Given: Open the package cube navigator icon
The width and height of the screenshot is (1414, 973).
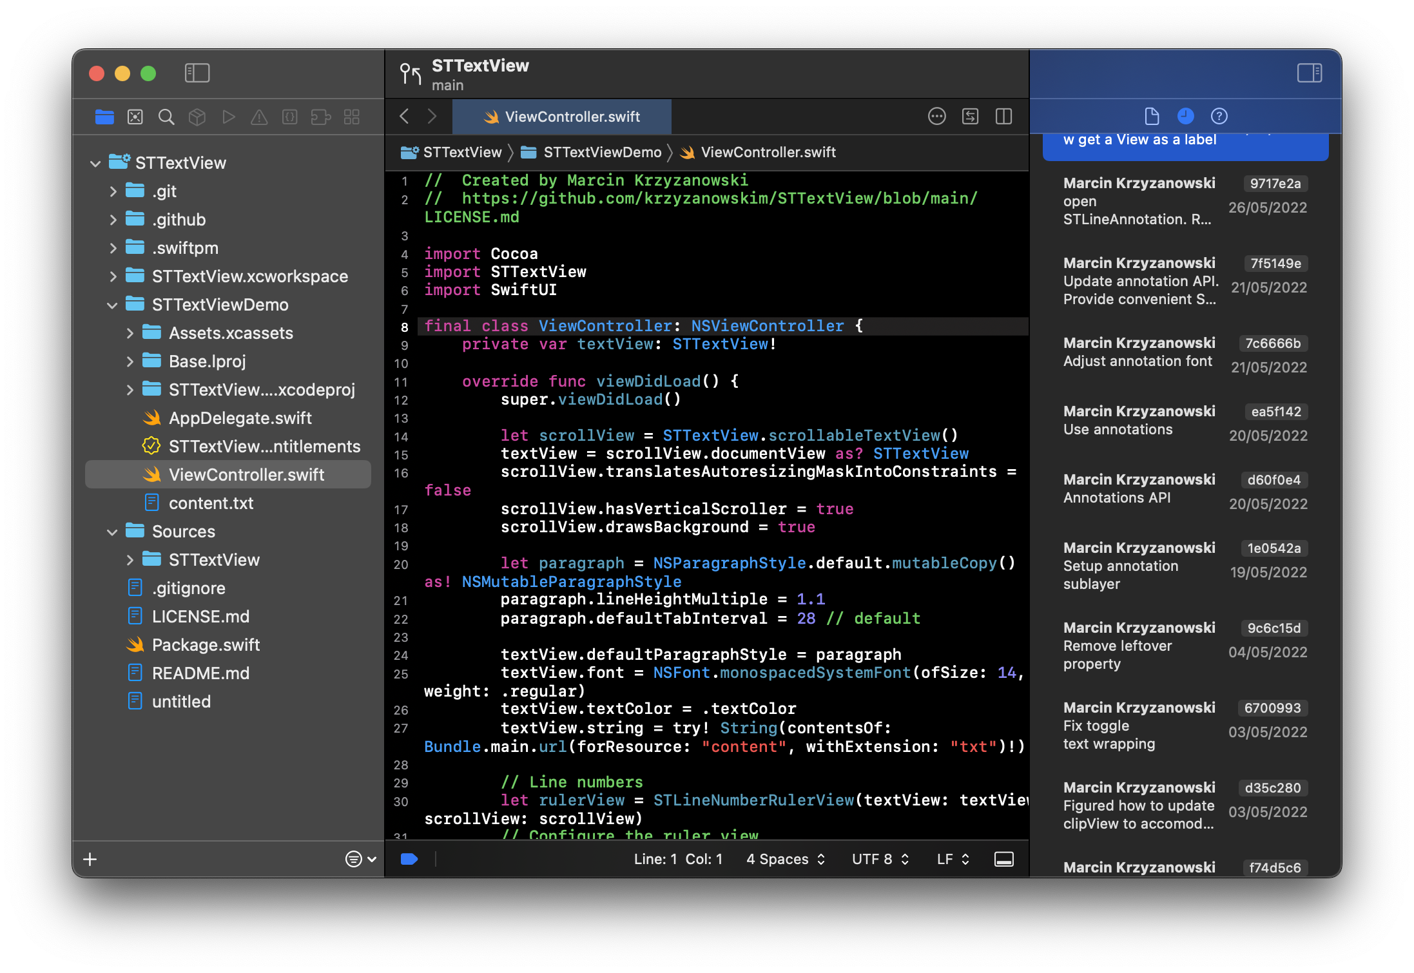Looking at the screenshot, I should [197, 117].
